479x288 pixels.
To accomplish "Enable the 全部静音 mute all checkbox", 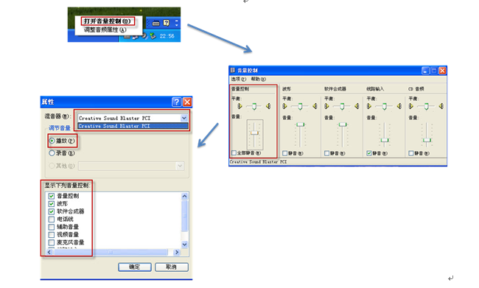I will (234, 152).
